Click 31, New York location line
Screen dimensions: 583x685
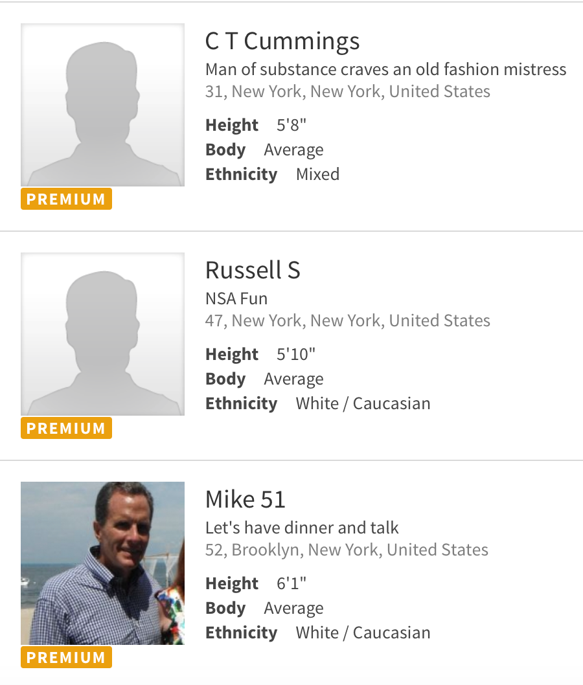coord(347,91)
